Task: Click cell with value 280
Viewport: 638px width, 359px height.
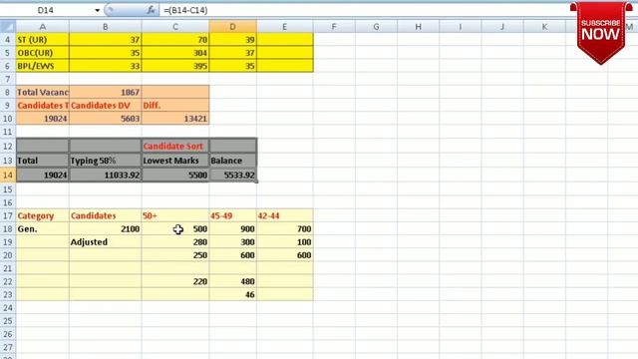Action: [x=175, y=242]
